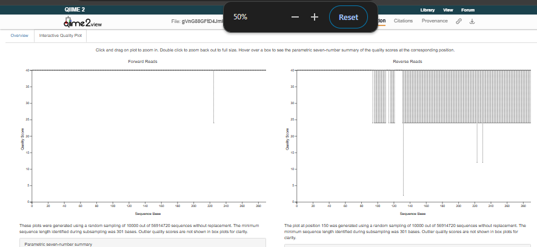Go to the Forum link
Viewport: 537px width, 247px height.
(467, 10)
